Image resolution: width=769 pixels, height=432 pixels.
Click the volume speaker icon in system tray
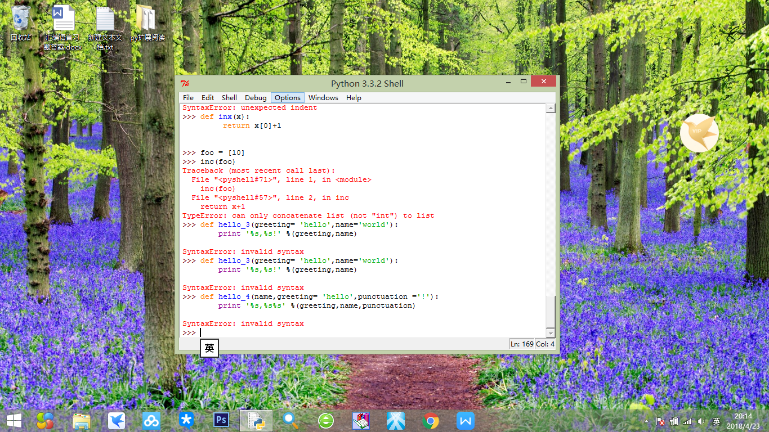click(701, 421)
